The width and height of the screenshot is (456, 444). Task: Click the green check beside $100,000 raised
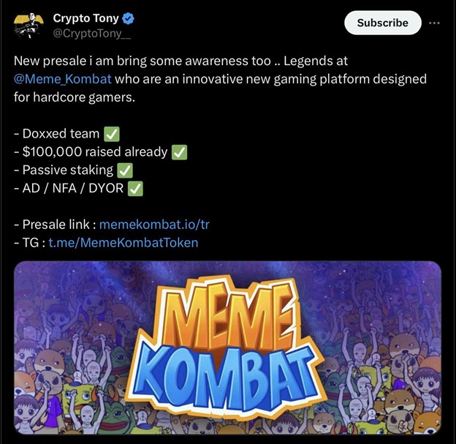coord(179,152)
